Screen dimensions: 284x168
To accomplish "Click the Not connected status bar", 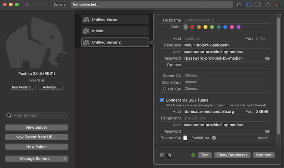I will [152, 4].
